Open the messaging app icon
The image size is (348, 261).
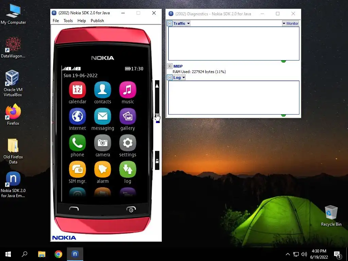tap(103, 116)
